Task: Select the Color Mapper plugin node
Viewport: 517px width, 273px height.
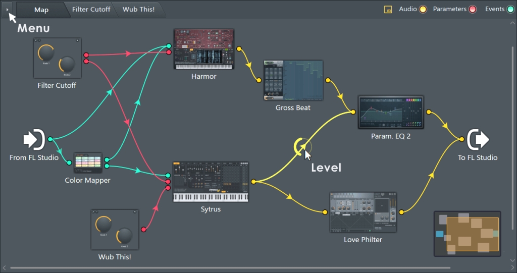Action: pos(88,162)
